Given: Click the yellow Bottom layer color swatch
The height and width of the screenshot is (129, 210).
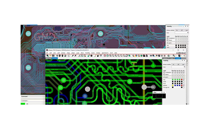Looking at the screenshot, I should point(173,85).
